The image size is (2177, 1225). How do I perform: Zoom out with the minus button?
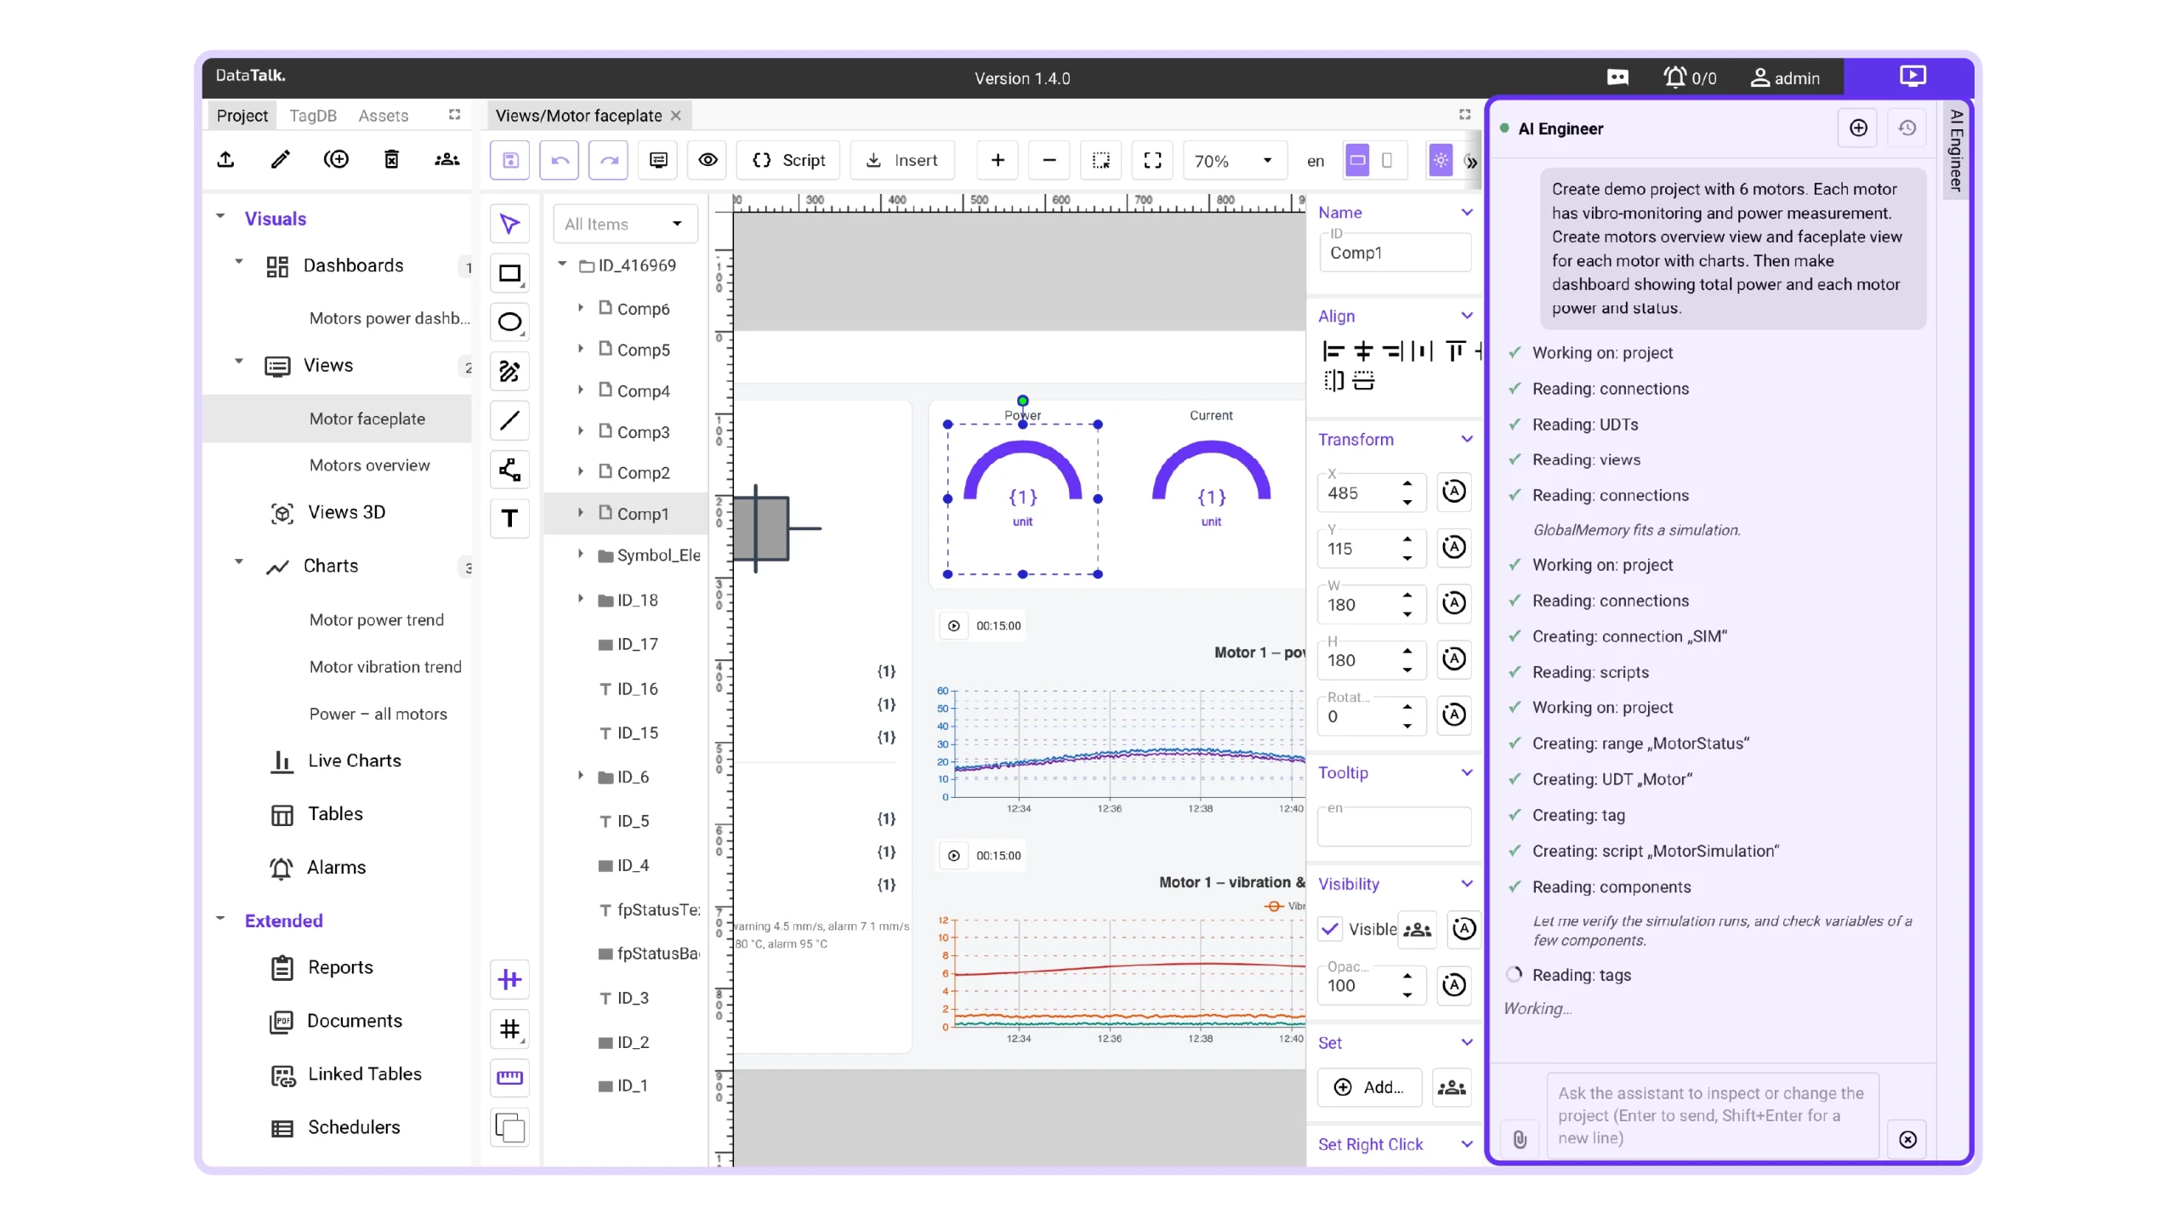tap(1049, 160)
